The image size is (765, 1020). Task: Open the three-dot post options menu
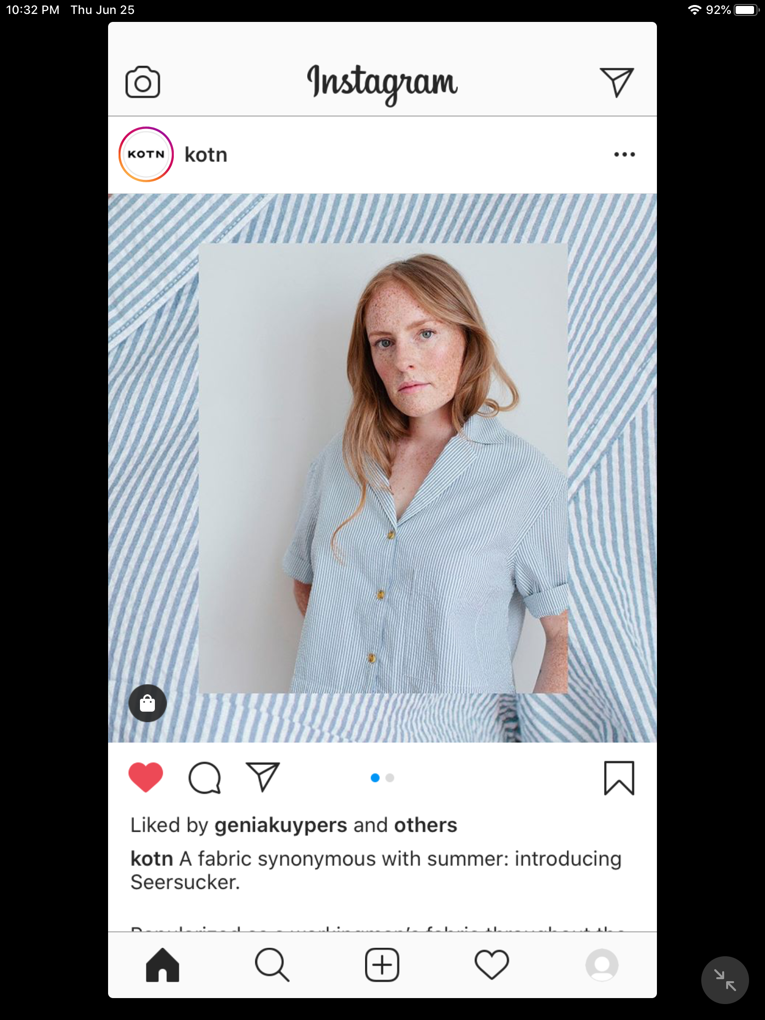coord(624,154)
